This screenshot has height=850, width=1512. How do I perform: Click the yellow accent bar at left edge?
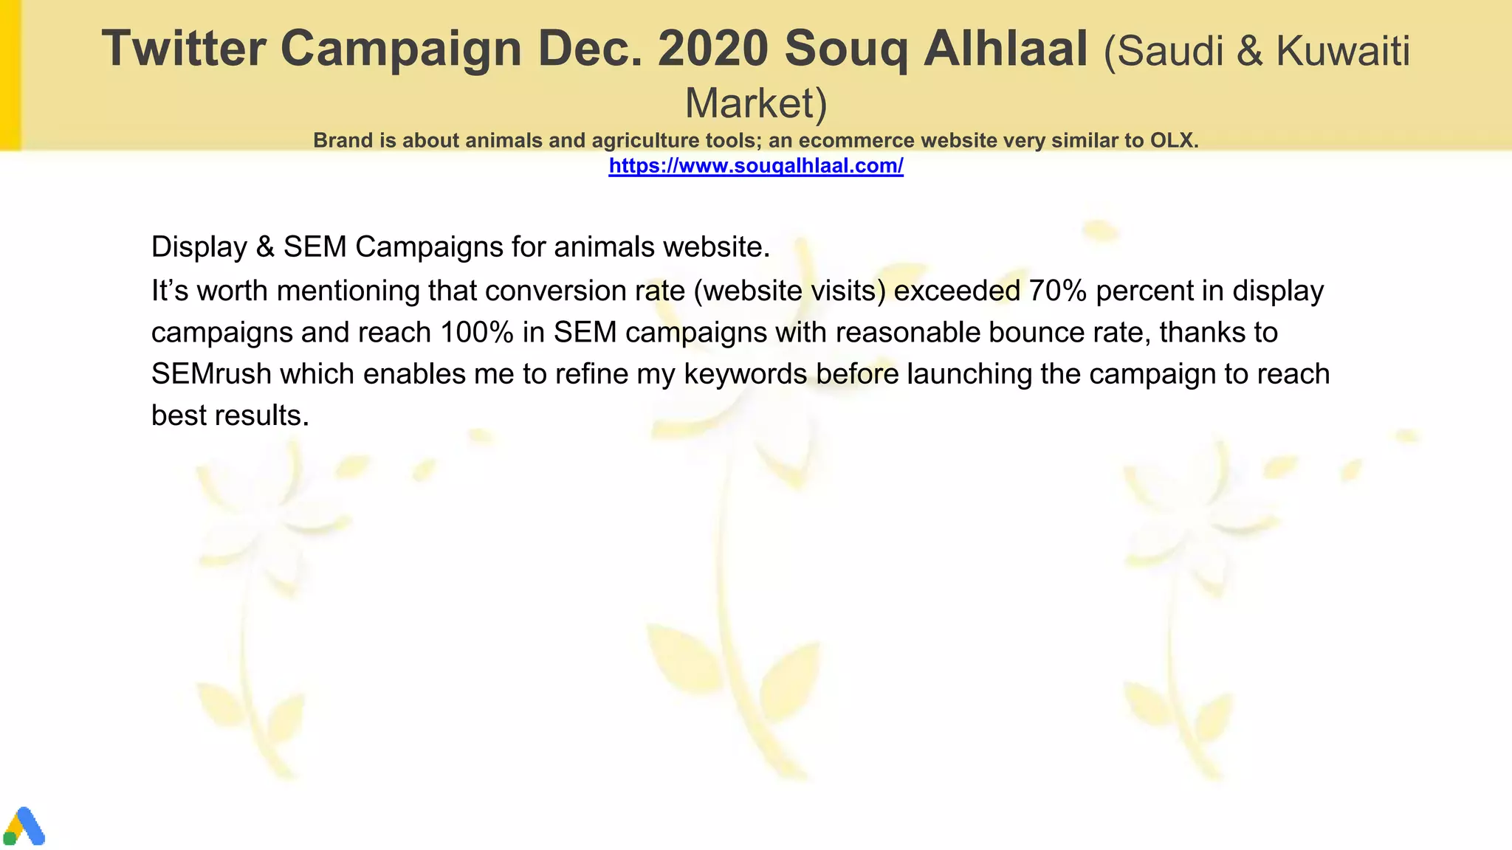click(x=10, y=74)
